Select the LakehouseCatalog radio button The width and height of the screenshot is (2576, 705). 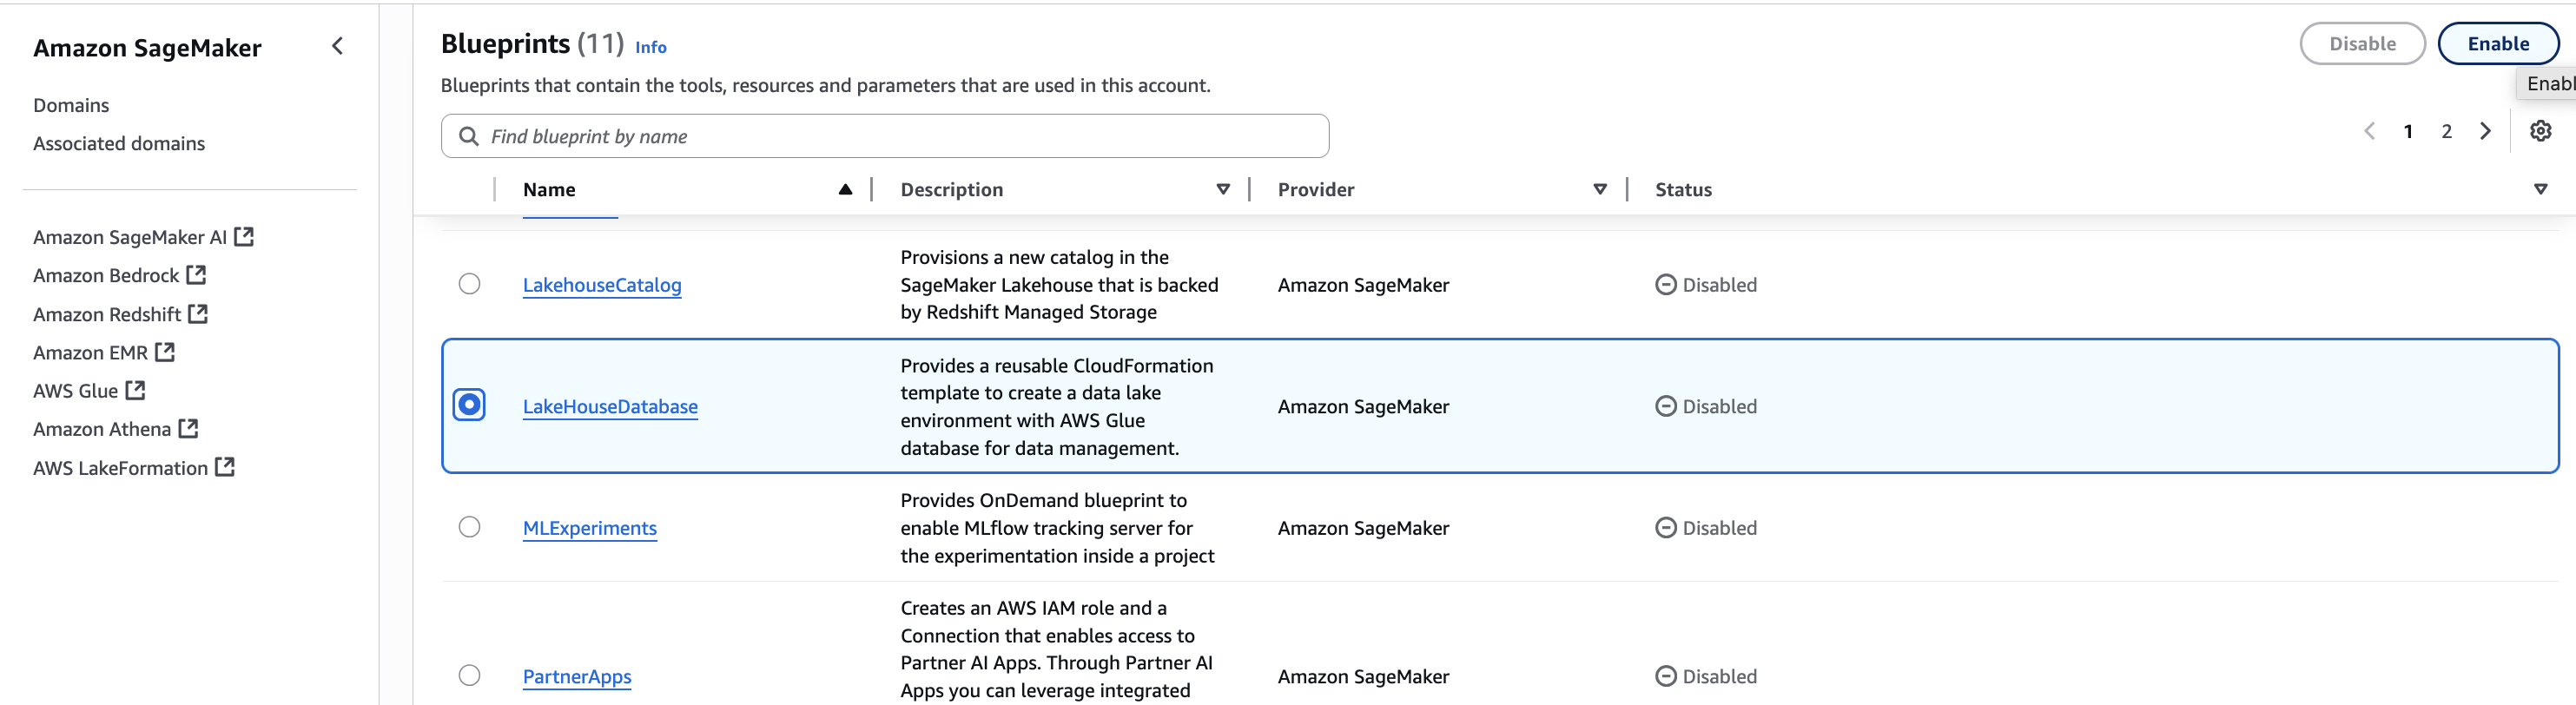(x=469, y=284)
